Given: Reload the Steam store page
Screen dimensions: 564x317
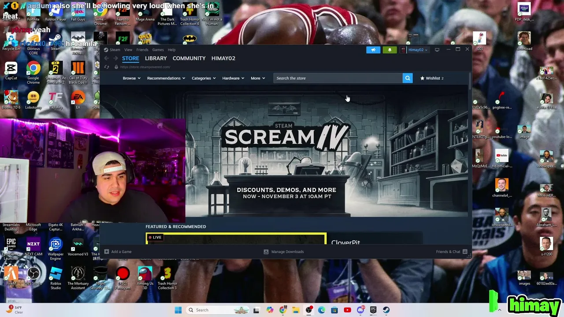Looking at the screenshot, I should point(107,67).
